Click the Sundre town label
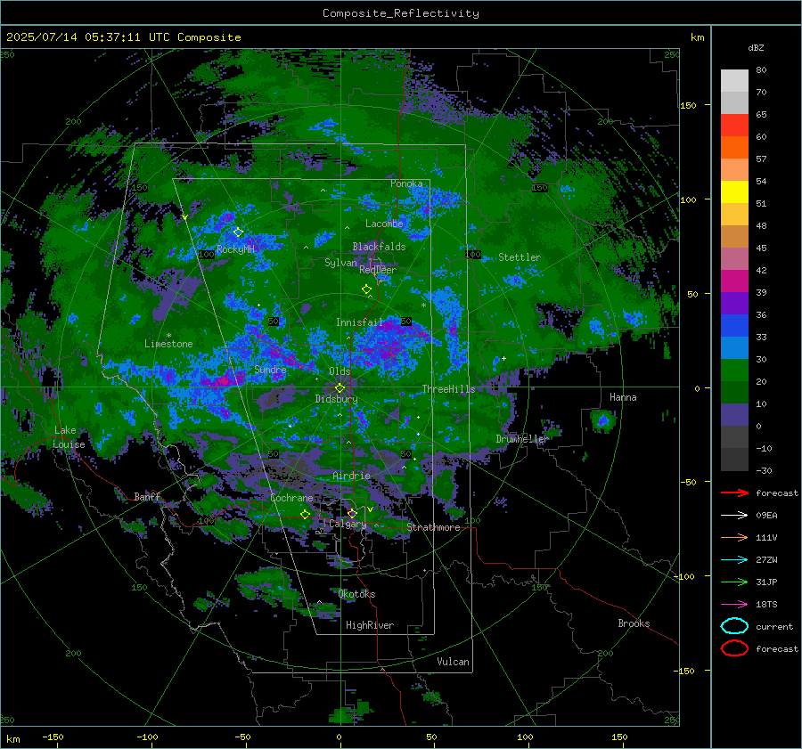 tap(270, 369)
